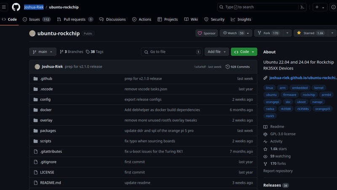The width and height of the screenshot is (337, 190).
Task: Open the 928 Commits history
Action: coord(238,67)
